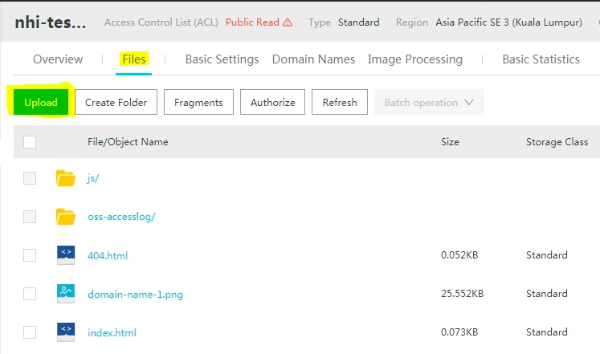Click the Refresh button
The width and height of the screenshot is (600, 354).
(x=340, y=102)
